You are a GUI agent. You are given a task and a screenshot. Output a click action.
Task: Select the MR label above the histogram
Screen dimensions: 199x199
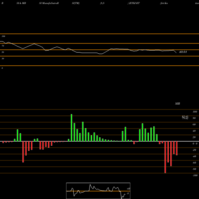178,103
